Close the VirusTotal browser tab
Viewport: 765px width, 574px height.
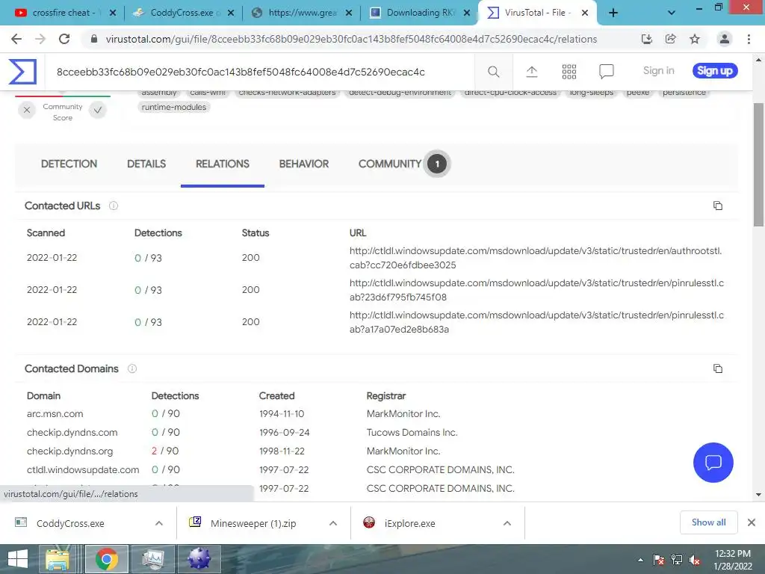point(585,13)
